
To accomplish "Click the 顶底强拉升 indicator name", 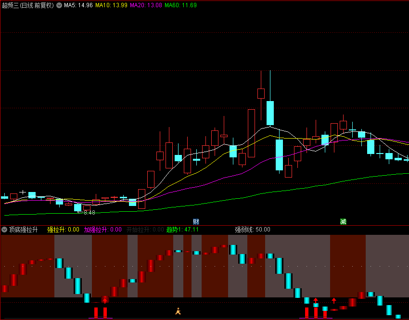I will tap(24, 230).
